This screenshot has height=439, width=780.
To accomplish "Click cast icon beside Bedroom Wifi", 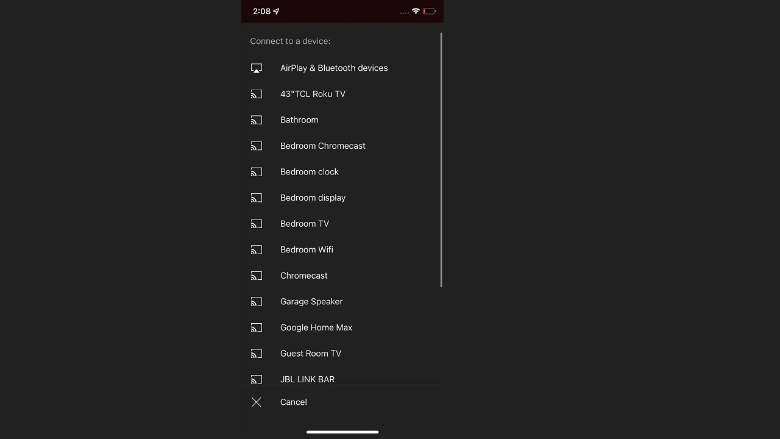I will pyautogui.click(x=257, y=249).
